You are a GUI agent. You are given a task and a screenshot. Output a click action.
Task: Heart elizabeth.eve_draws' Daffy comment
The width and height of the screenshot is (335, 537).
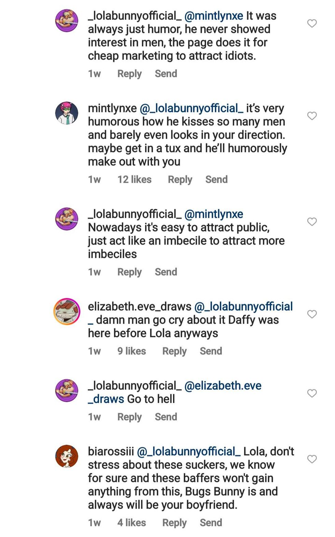point(312,314)
